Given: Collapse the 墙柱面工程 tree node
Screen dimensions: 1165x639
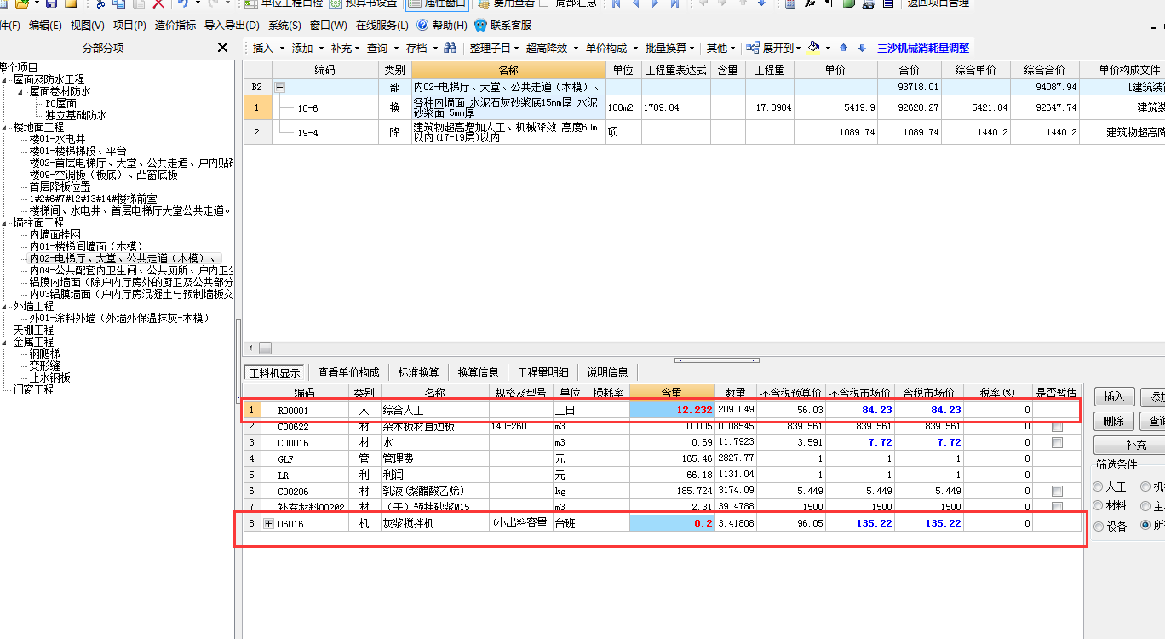Looking at the screenshot, I should tap(5, 222).
